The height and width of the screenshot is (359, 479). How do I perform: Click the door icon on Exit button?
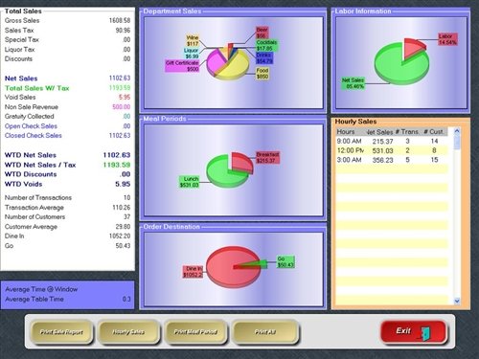tap(425, 333)
